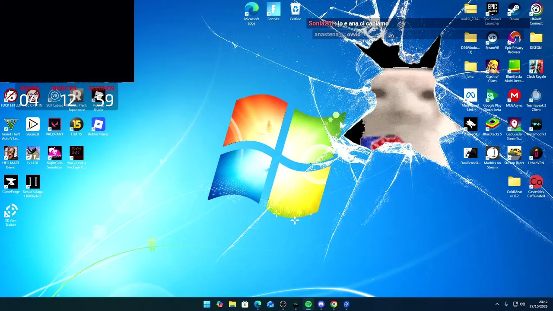Screen dimensions: 553x311
Task: Select the GeoGuessr Steam Edition icon
Action: (514, 129)
